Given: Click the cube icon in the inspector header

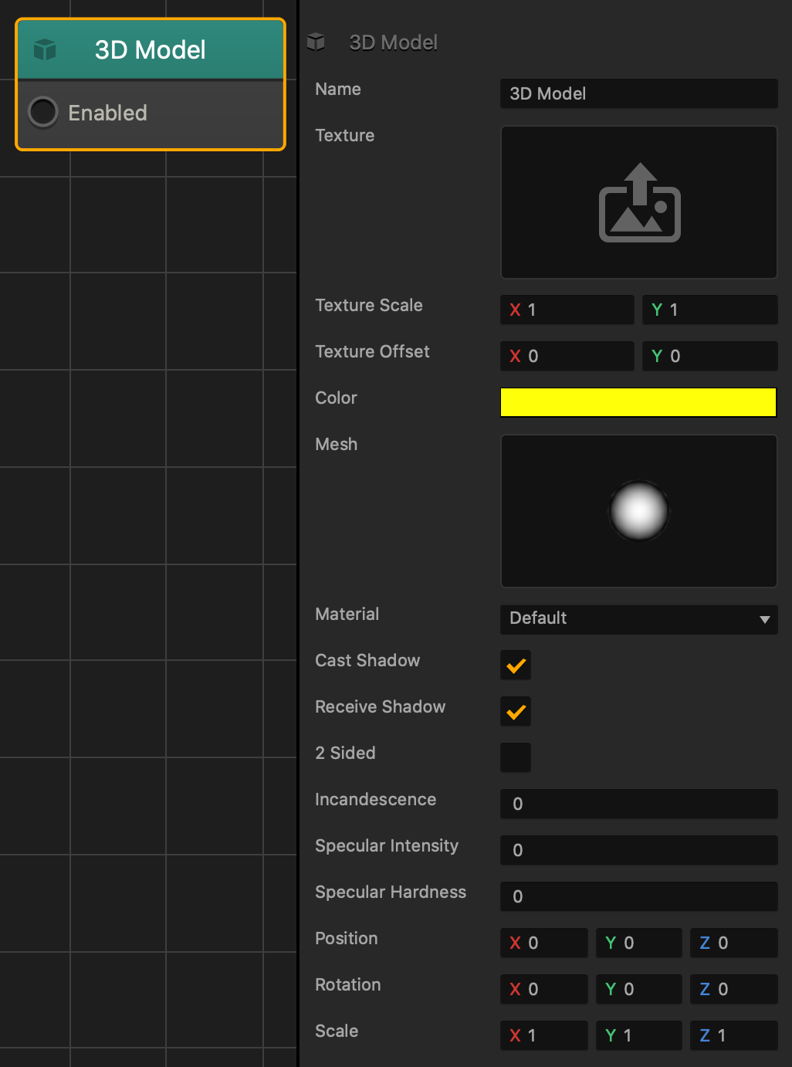Looking at the screenshot, I should point(316,42).
